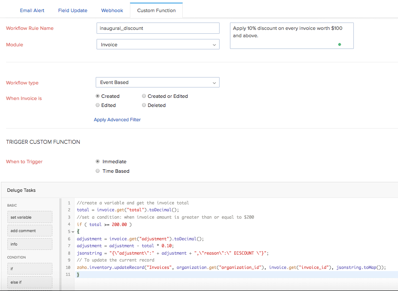Switch to the Field Update tab
The height and width of the screenshot is (291, 398).
click(72, 10)
